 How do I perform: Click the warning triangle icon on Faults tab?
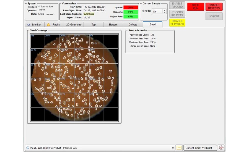48,25
